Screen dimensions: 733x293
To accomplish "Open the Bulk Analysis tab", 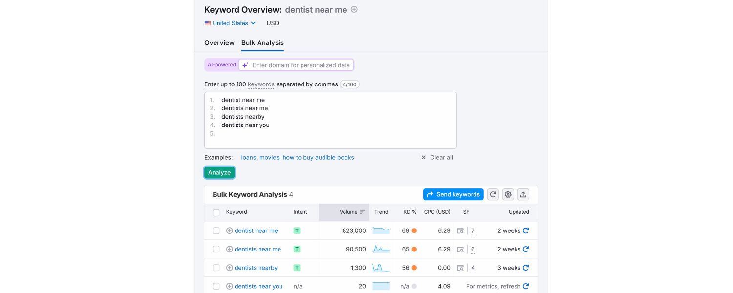I will point(262,42).
